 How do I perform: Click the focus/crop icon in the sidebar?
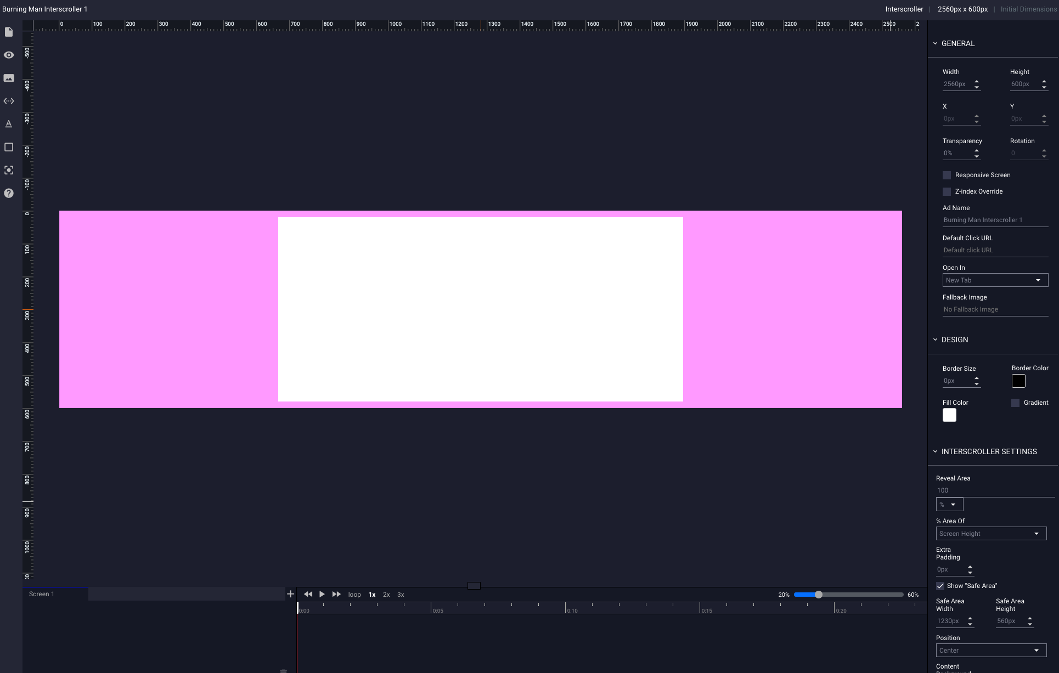point(9,171)
